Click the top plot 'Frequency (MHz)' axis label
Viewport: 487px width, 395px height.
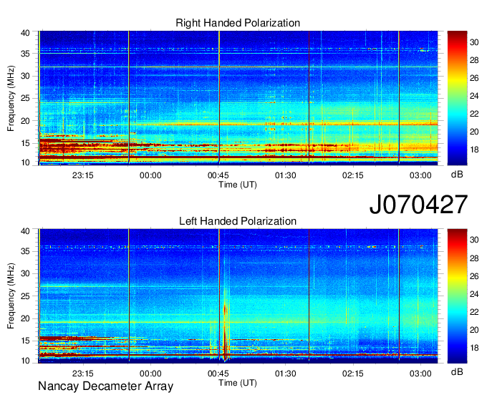[11, 98]
